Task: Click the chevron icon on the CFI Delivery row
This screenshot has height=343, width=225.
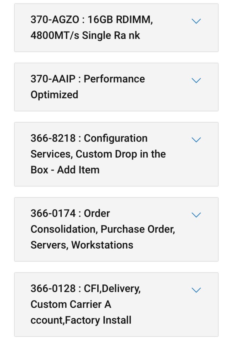Action: click(x=196, y=289)
